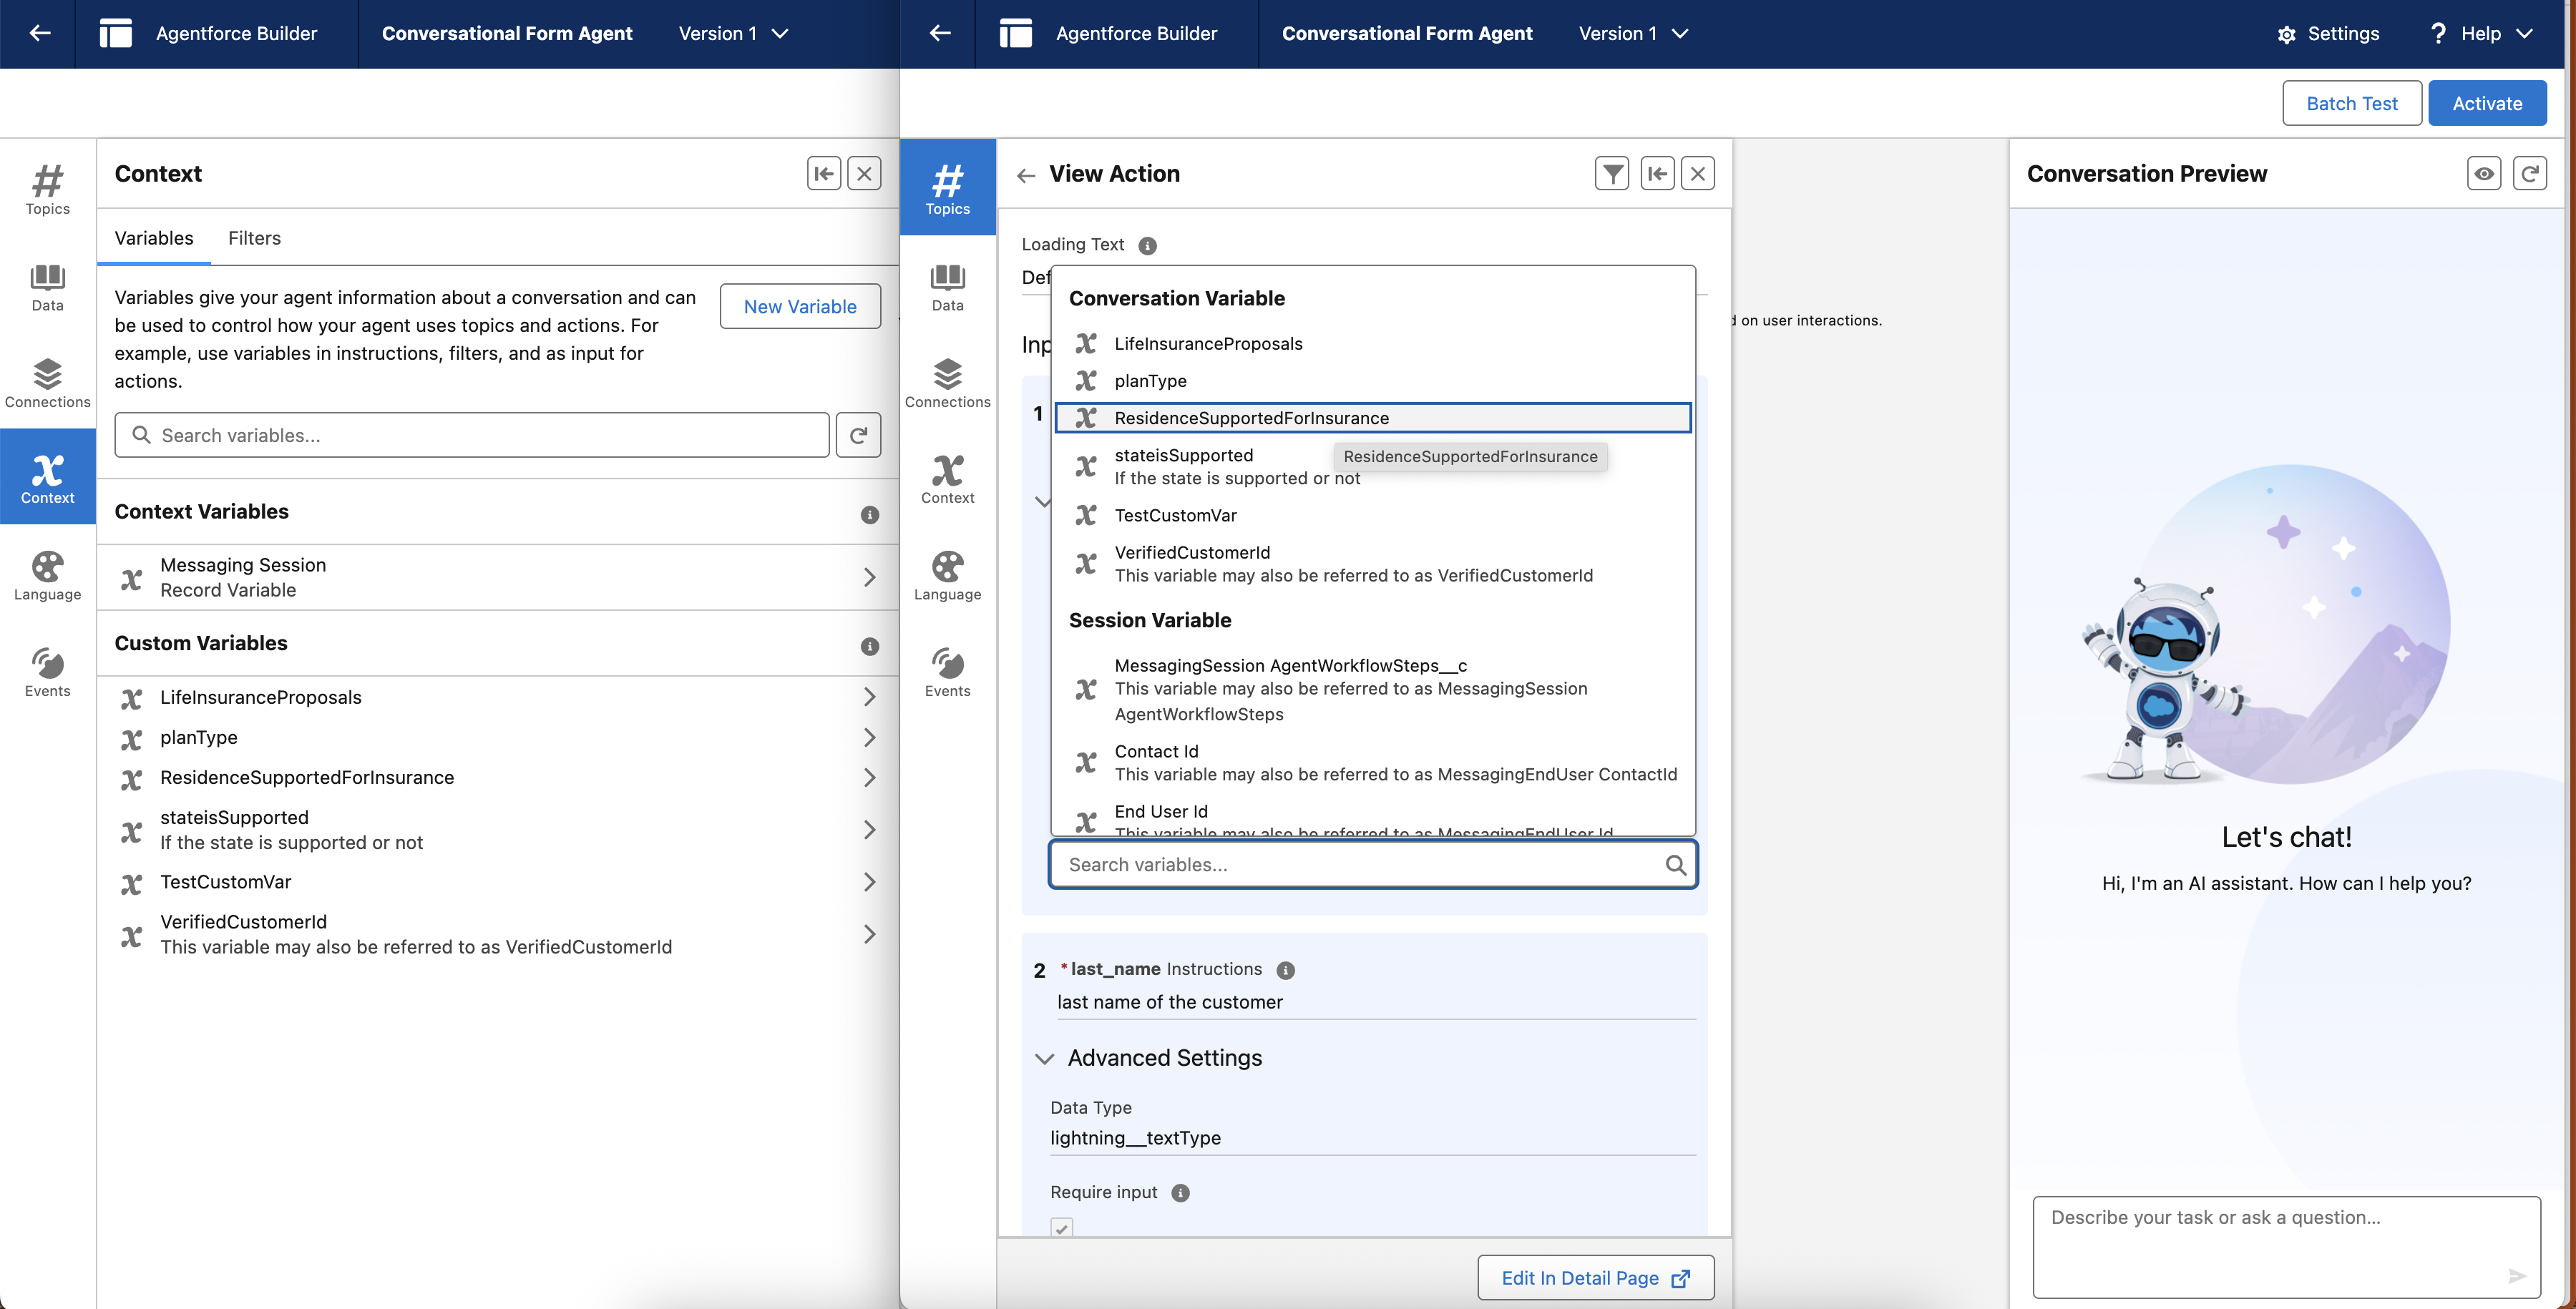Select the Variables tab
2576x1309 pixels.
point(154,238)
